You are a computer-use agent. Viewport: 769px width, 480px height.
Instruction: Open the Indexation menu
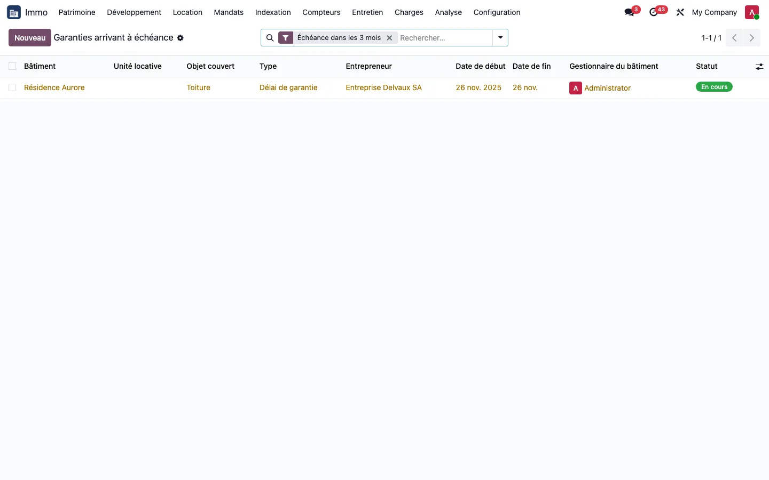[x=273, y=12]
